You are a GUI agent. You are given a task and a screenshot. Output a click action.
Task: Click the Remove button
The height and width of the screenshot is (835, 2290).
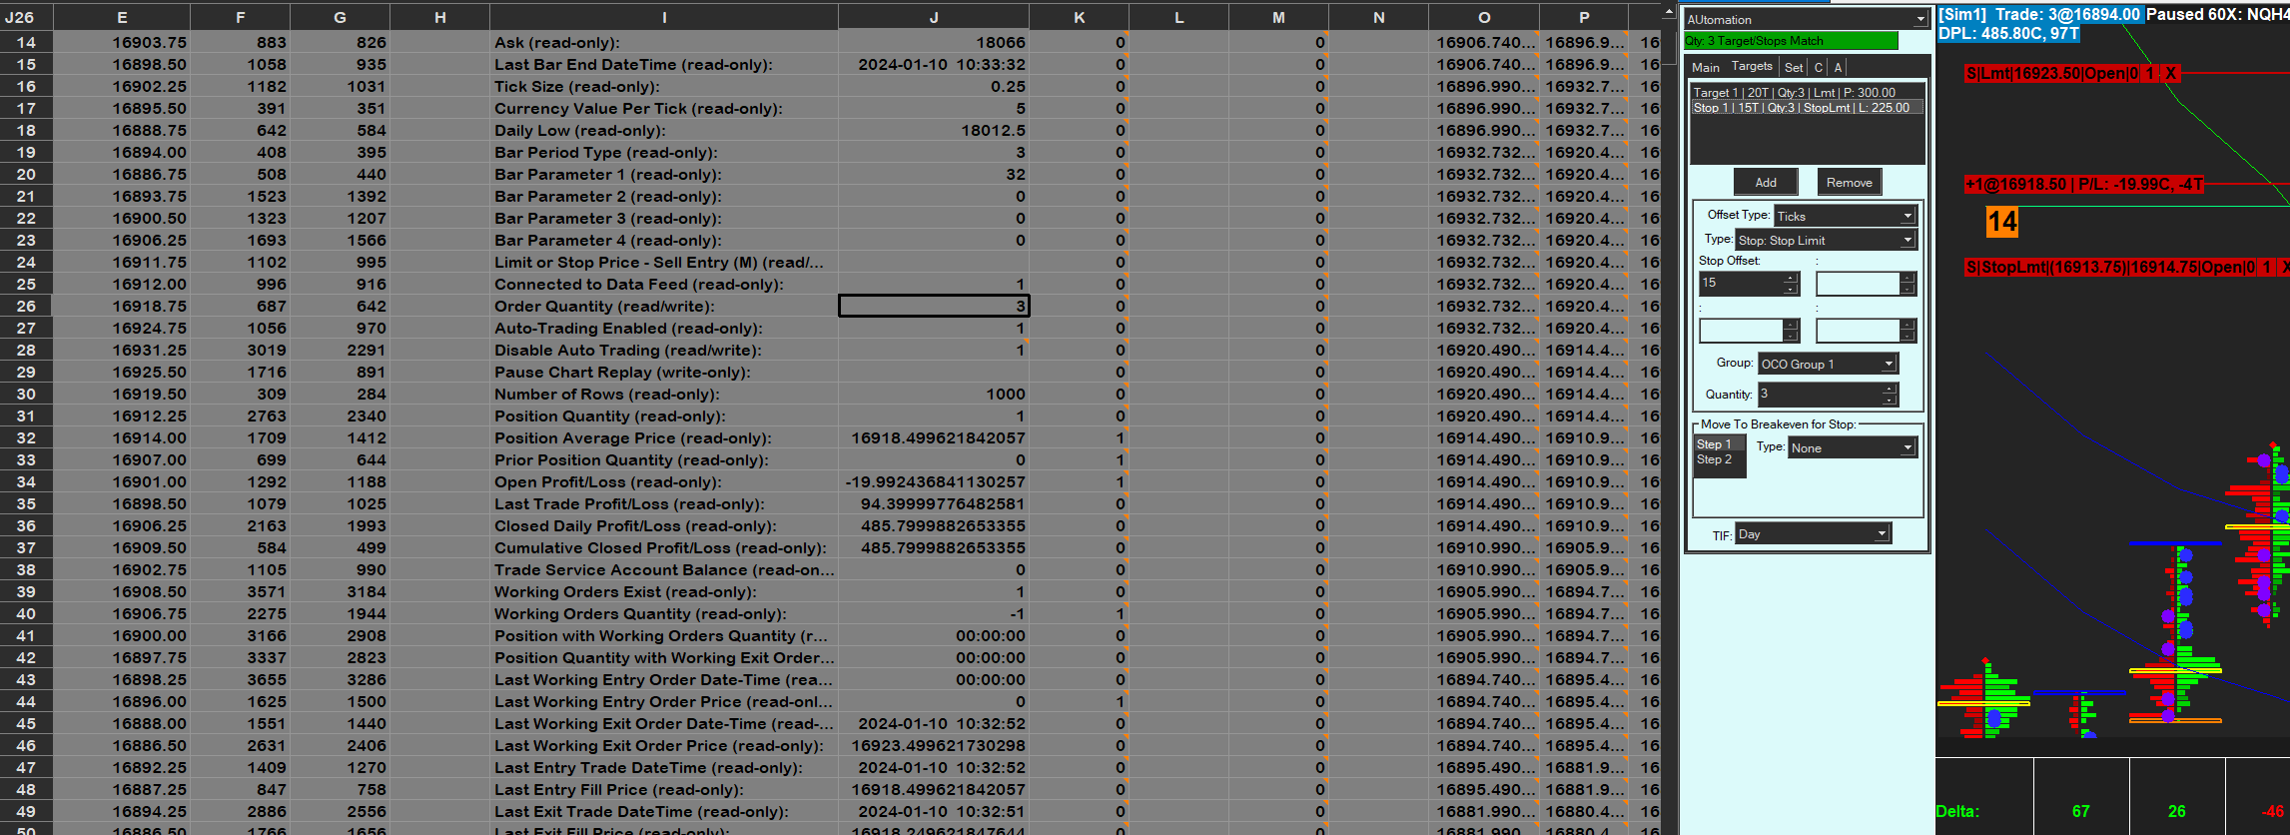[x=1850, y=182]
